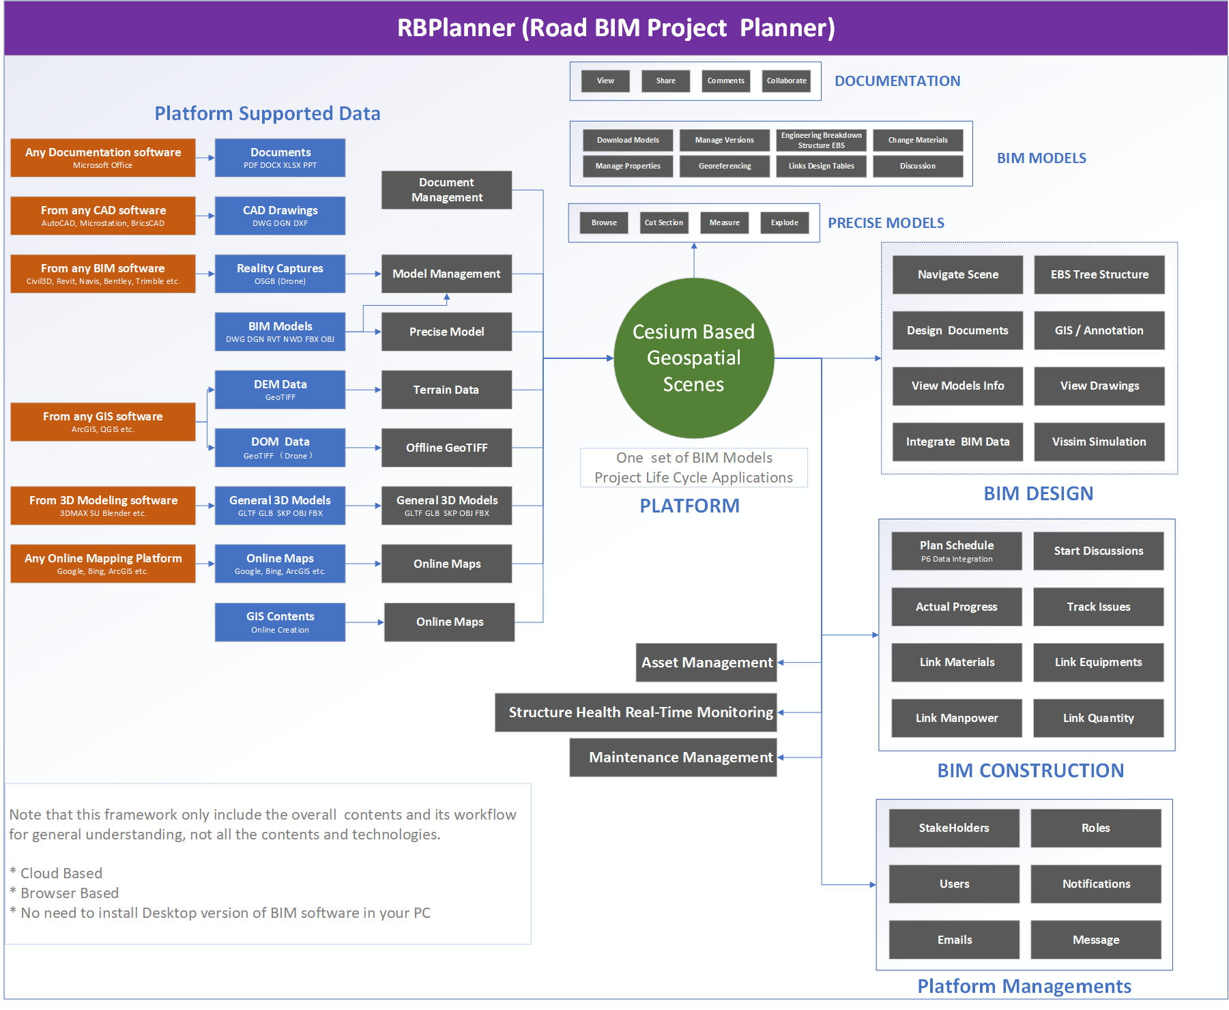Click the Cesium Based Geospatial Scenes circle
This screenshot has height=1010, width=1229.
694,358
